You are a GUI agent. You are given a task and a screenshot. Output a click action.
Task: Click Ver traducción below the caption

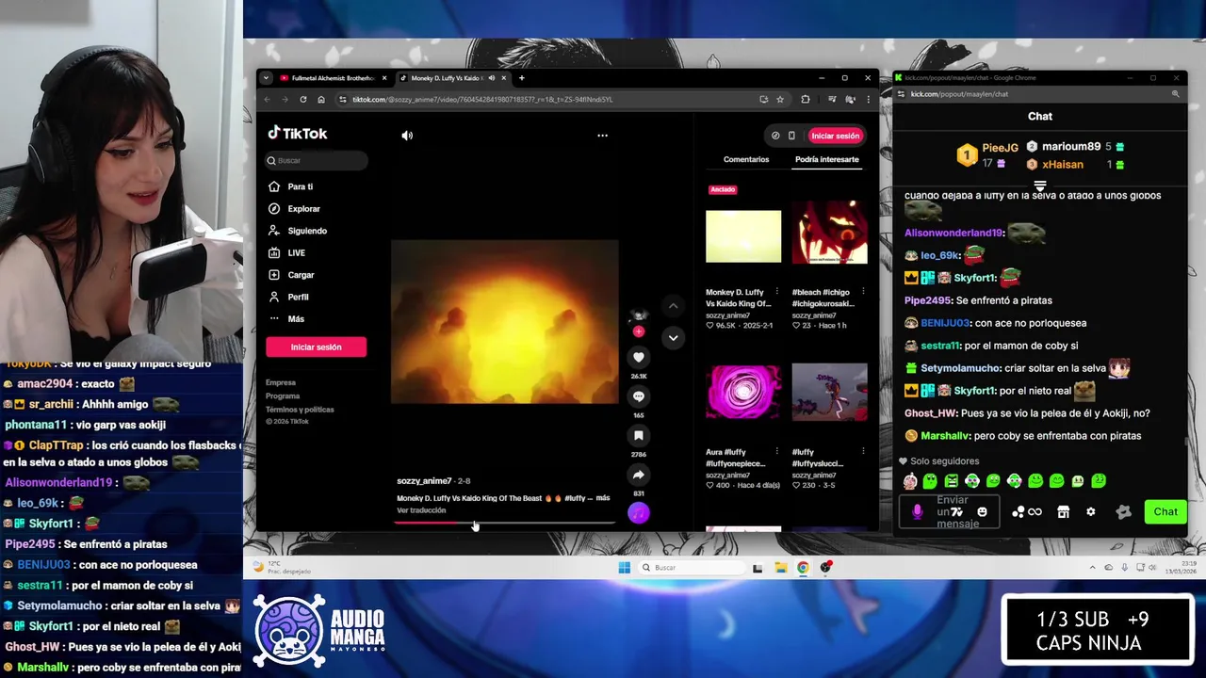[x=421, y=510]
